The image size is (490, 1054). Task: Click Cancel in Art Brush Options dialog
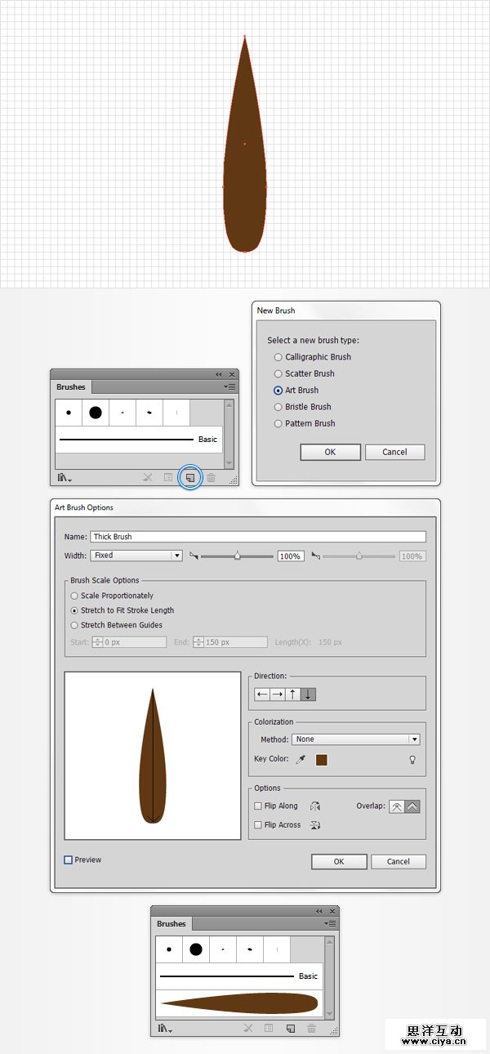[x=399, y=861]
